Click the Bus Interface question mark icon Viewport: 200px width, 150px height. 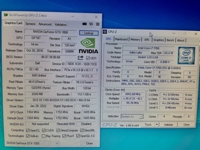pos(97,70)
